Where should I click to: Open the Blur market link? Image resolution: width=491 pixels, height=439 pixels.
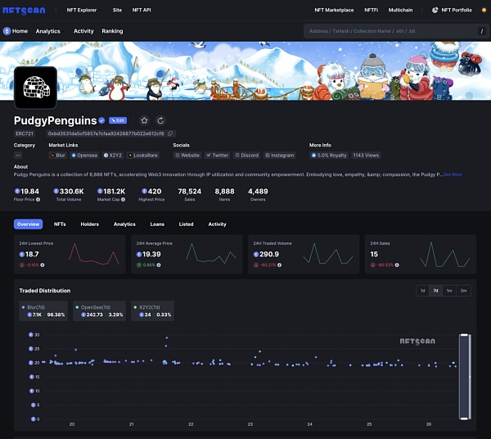[58, 155]
